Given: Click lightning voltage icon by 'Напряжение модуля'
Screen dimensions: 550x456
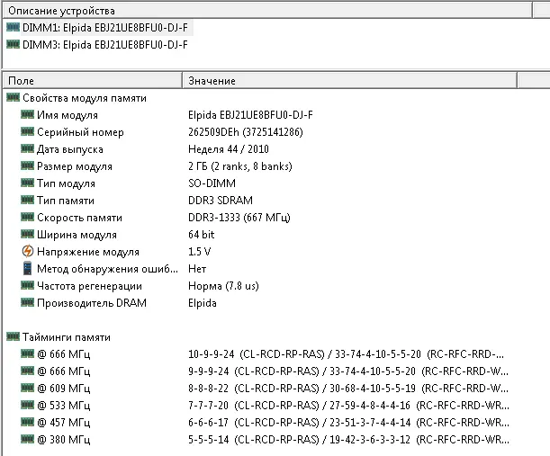Looking at the screenshot, I should 27,251.
